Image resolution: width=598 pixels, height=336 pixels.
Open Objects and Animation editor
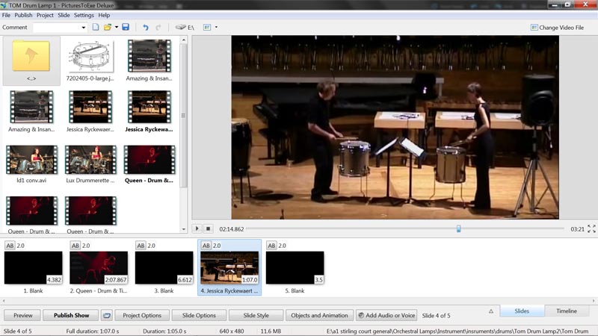click(x=319, y=315)
